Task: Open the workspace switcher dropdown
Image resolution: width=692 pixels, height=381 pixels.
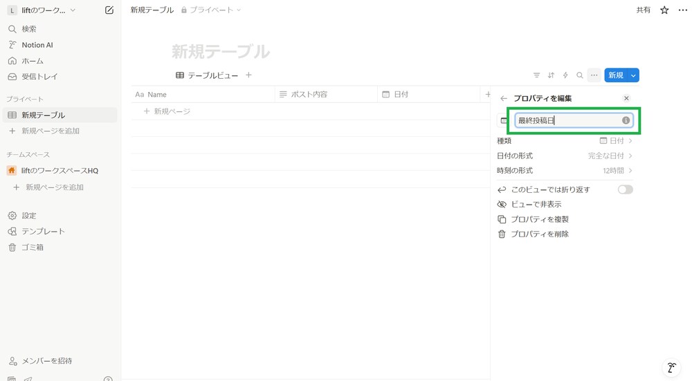Action: click(42, 10)
